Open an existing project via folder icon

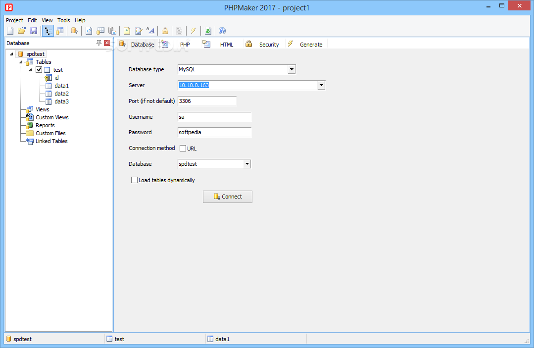[x=22, y=31]
